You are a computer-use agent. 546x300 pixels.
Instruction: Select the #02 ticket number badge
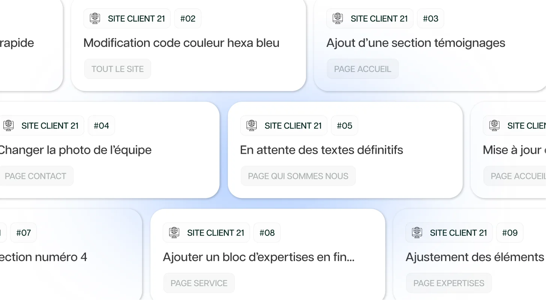(x=188, y=18)
